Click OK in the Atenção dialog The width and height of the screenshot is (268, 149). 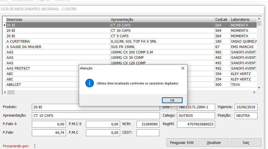[x=172, y=100]
